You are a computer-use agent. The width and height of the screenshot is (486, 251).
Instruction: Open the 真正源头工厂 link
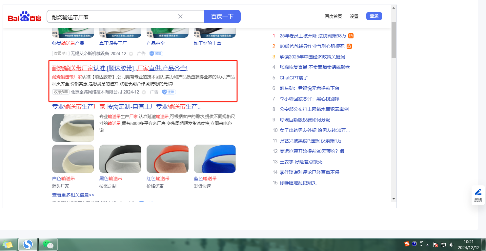coord(113,43)
